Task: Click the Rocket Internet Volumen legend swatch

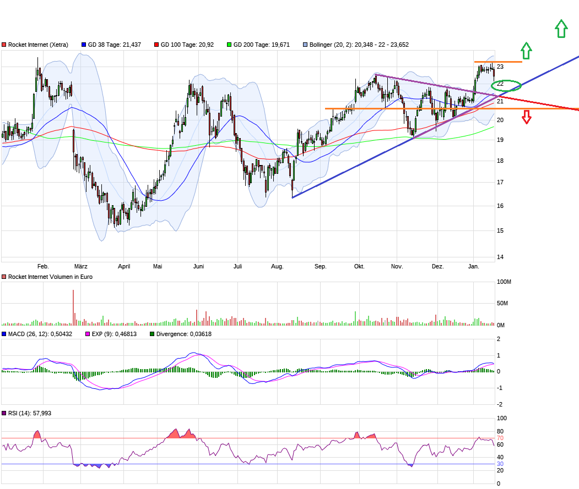Action: coord(4,277)
